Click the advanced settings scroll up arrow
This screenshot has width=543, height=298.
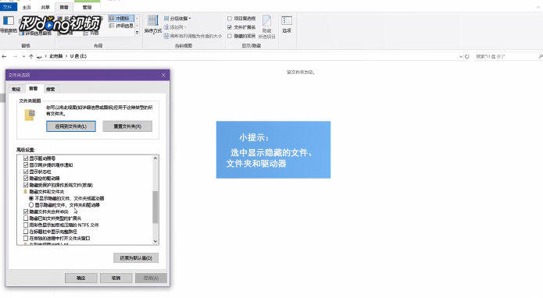coord(155,158)
